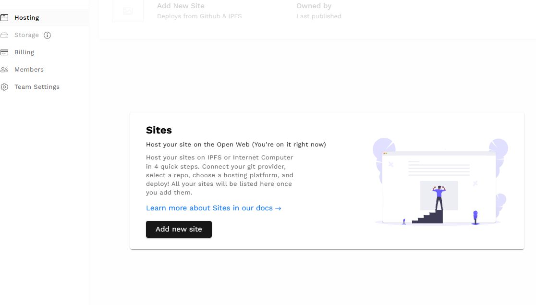Screen dimensions: 536x305
Task: Click the Last published label
Action: 318,16
